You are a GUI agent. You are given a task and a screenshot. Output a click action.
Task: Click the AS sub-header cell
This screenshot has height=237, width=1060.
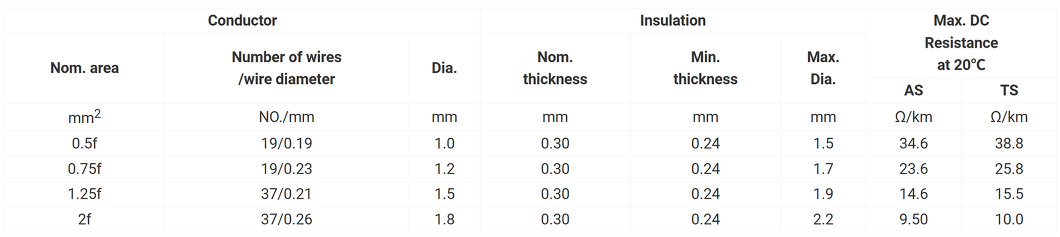913,90
